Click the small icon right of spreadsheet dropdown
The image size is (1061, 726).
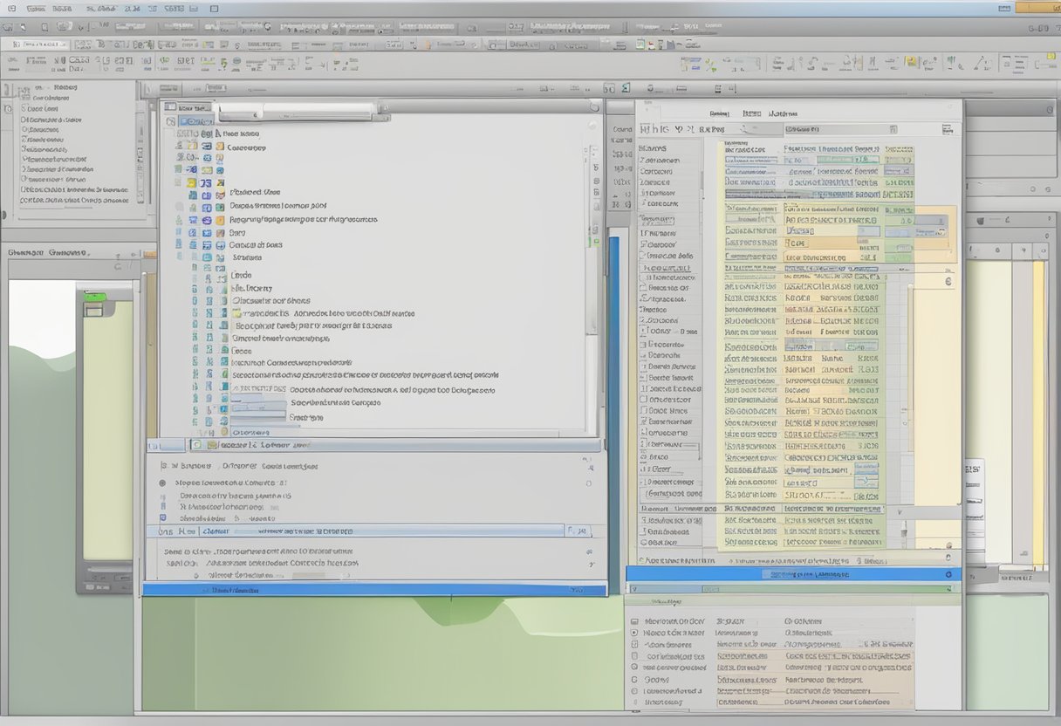[x=947, y=129]
